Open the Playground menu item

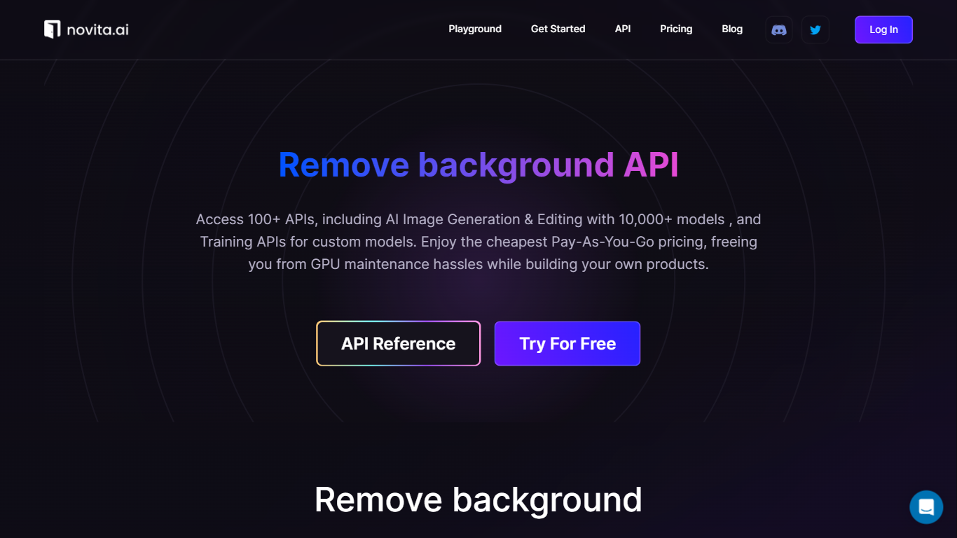click(475, 29)
